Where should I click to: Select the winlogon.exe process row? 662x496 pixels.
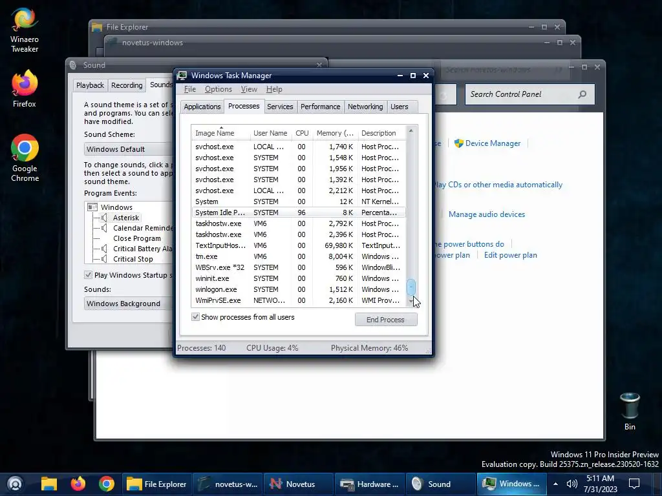pyautogui.click(x=299, y=289)
